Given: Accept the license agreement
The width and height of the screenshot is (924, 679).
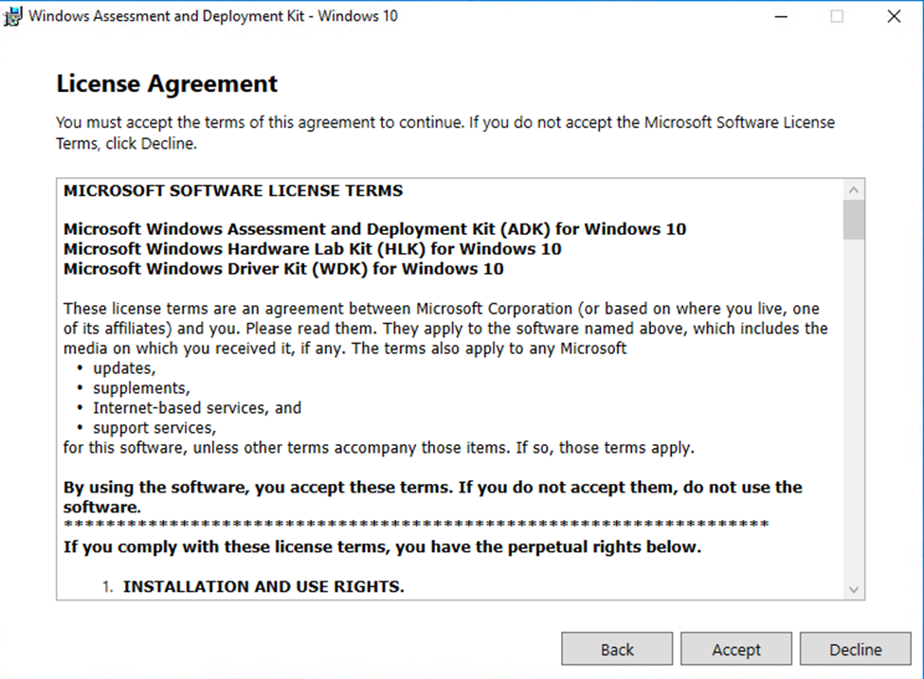Looking at the screenshot, I should coord(736,650).
